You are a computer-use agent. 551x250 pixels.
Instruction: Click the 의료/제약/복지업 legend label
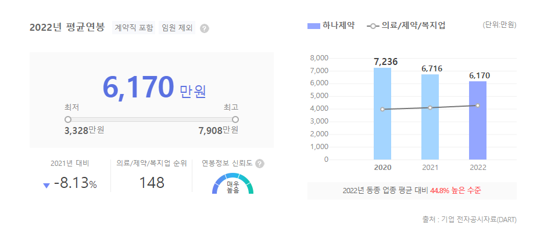413,26
